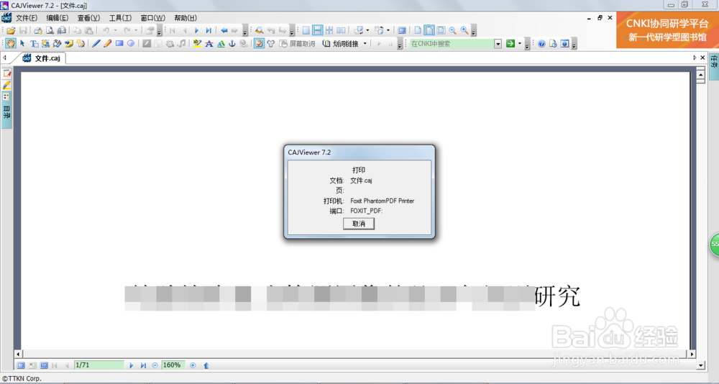This screenshot has height=384, width=719.
Task: Expand the 划词链接 dropdown arrow
Action: point(365,44)
